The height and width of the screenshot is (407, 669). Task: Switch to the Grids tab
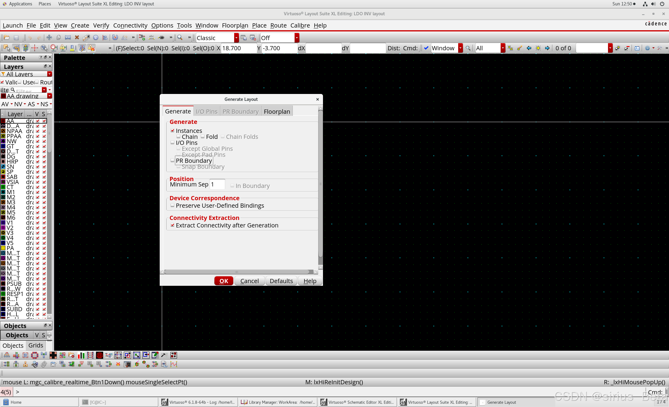pyautogui.click(x=36, y=345)
